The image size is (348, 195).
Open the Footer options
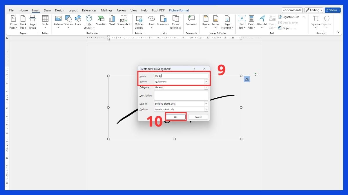216,22
